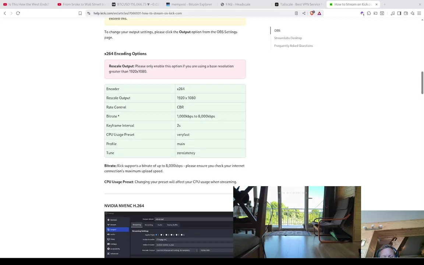This screenshot has height=265, width=424.
Task: Open the Extensions puzzle-piece menu
Action: 369,13
